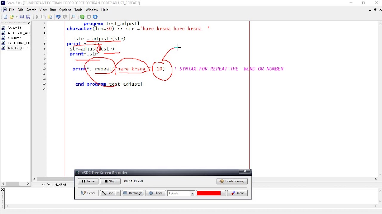Expand the open-file dropdown arrow
This screenshot has height=214, width=382.
point(16,17)
